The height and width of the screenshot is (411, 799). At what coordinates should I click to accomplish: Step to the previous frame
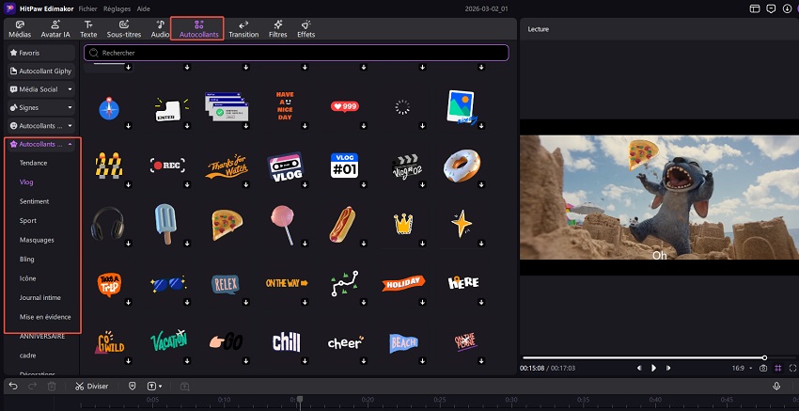639,368
